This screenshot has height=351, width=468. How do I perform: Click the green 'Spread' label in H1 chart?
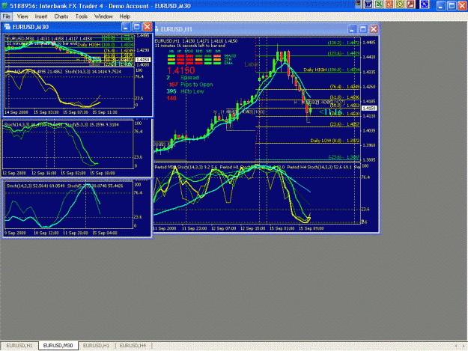tap(189, 78)
